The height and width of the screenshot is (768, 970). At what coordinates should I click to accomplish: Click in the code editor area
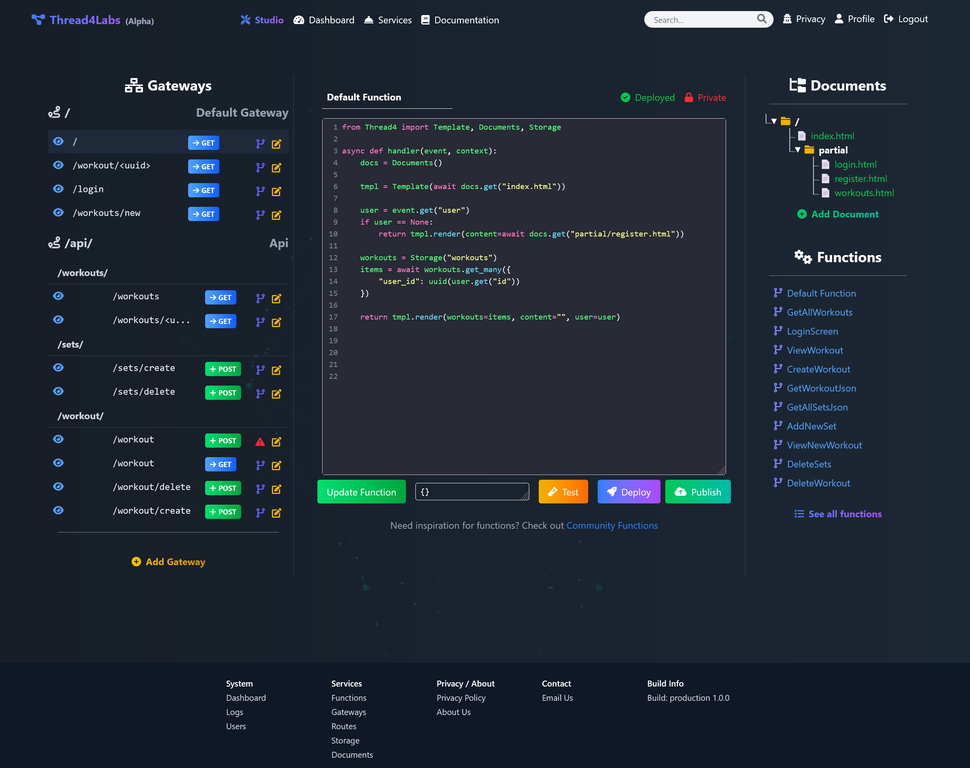pos(524,297)
